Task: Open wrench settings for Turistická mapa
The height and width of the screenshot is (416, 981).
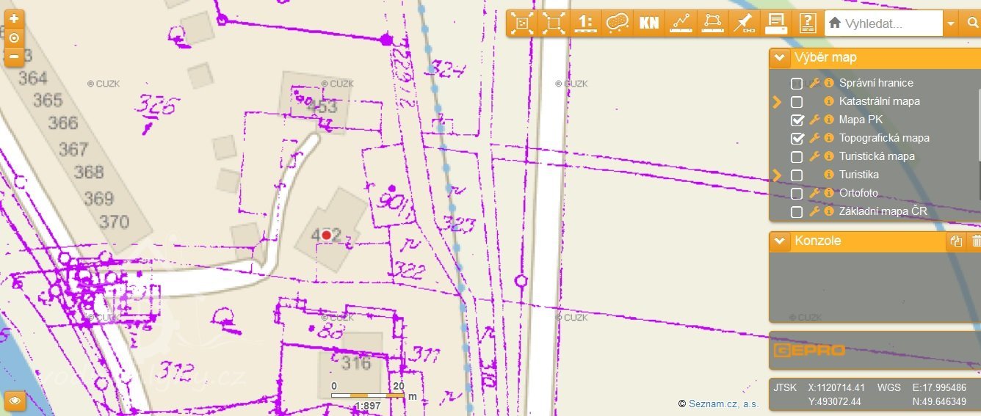Action: pyautogui.click(x=814, y=156)
